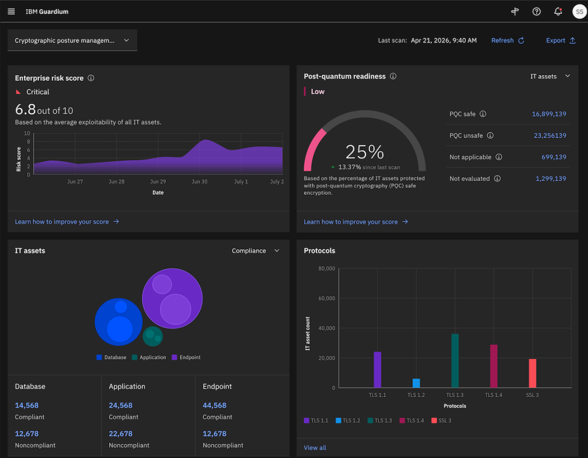Click View all under Protocols
Viewport: 588px width, 458px height.
pyautogui.click(x=315, y=448)
